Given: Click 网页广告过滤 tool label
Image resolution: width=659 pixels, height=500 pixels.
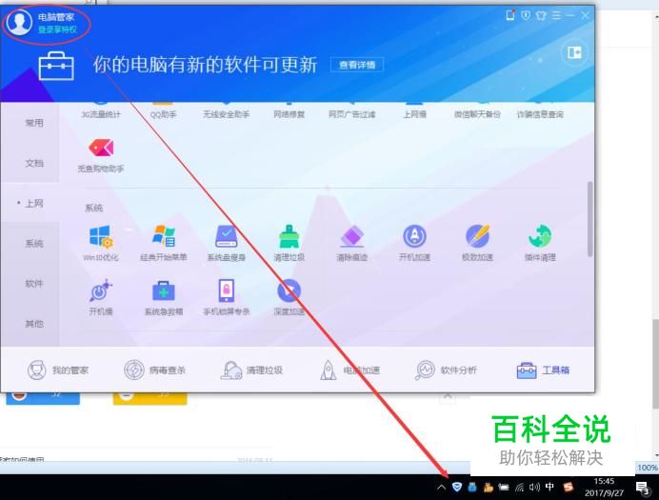Looking at the screenshot, I should [351, 114].
